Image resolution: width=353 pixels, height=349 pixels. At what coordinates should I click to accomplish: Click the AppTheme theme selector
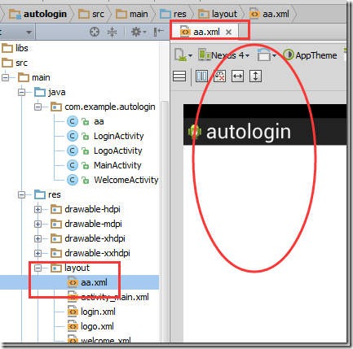click(310, 55)
